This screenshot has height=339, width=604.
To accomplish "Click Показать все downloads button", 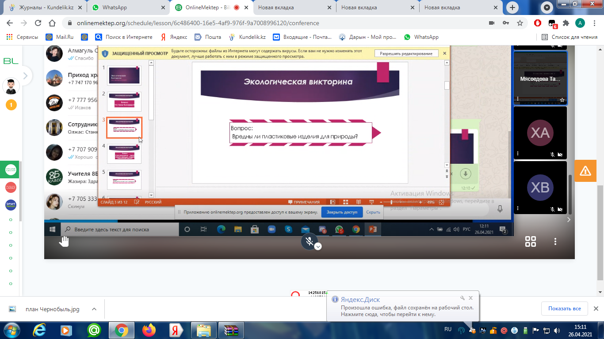I will coord(564,309).
